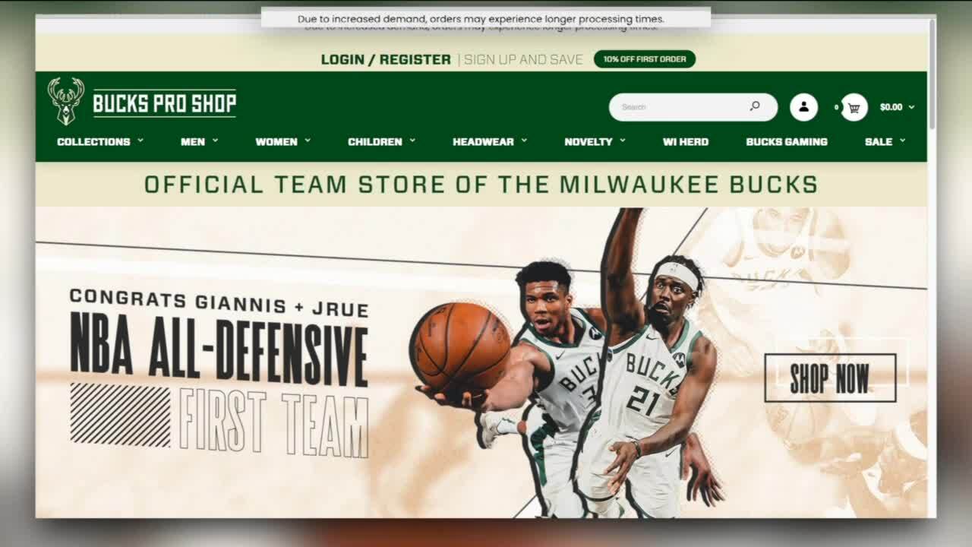Click the Bucks Pro Shop wordmark
Image resolution: width=972 pixels, height=547 pixels.
(164, 103)
